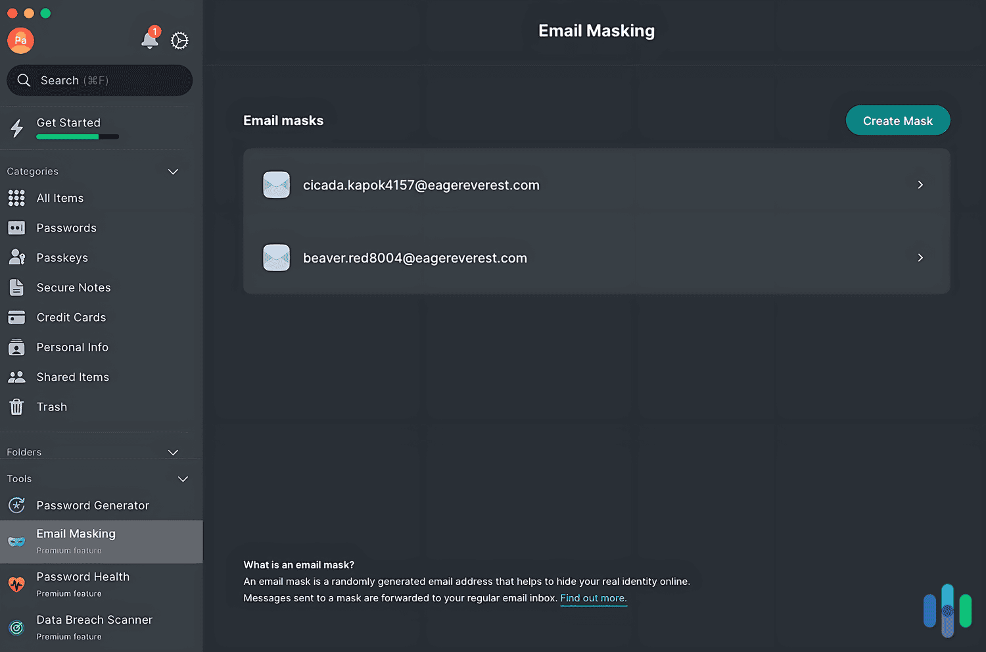Open the Trash bin
This screenshot has height=652, width=986.
51,407
